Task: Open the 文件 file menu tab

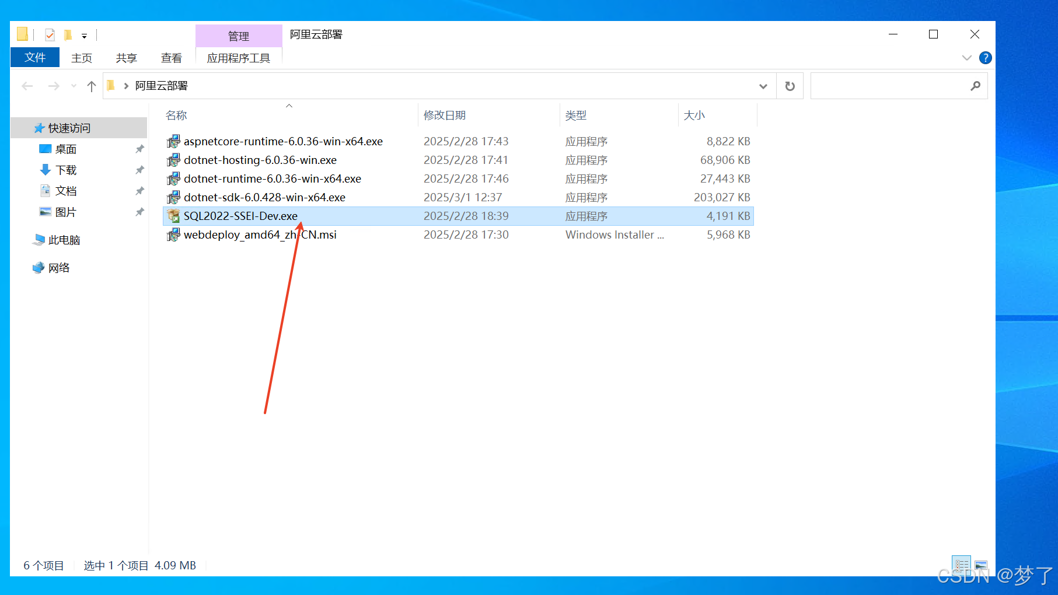Action: point(35,57)
